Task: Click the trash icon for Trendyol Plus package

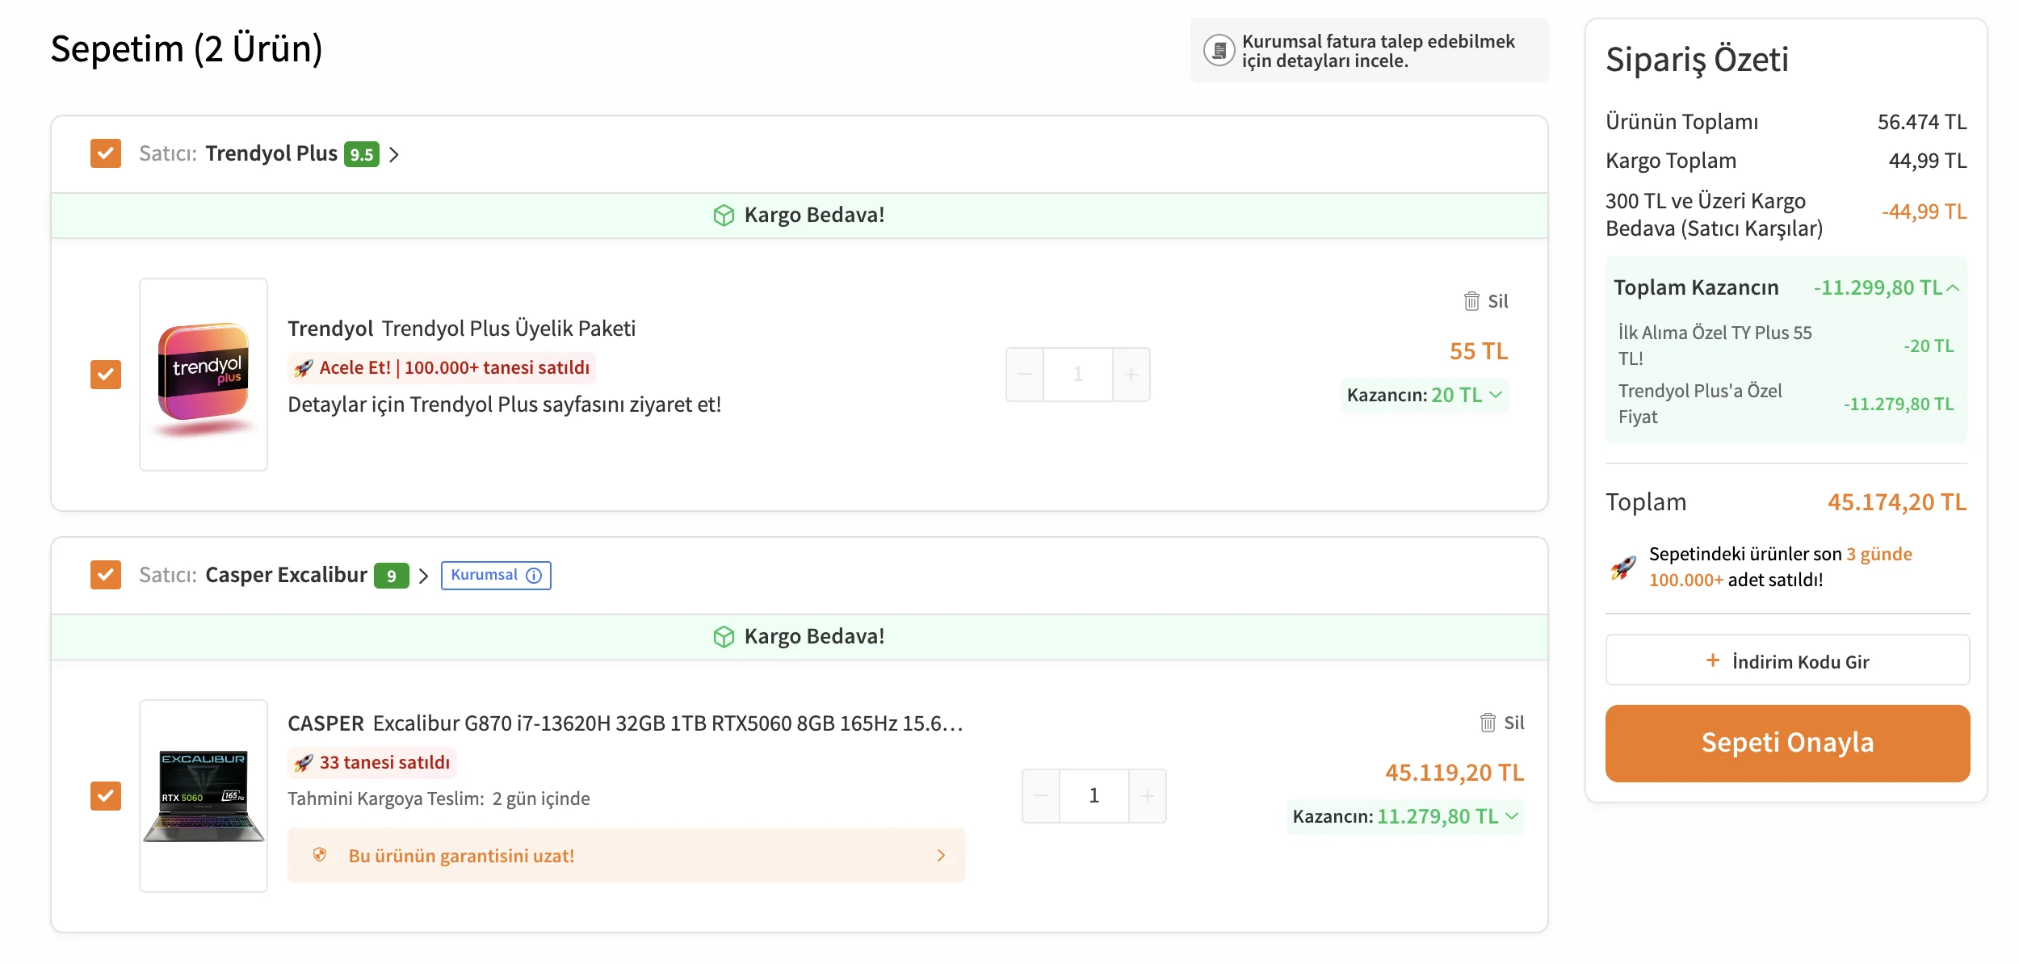Action: tap(1471, 301)
